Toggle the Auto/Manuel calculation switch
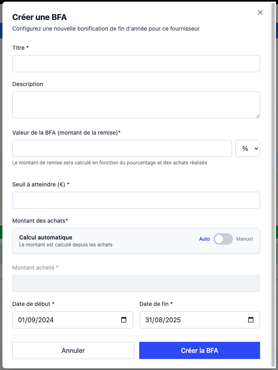The image size is (278, 370). [x=223, y=239]
